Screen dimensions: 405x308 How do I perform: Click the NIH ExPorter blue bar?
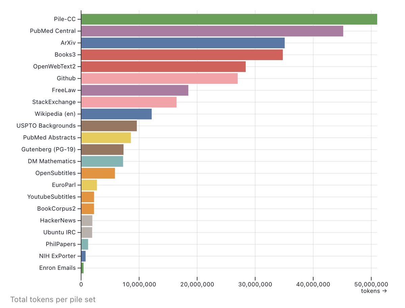(x=83, y=256)
